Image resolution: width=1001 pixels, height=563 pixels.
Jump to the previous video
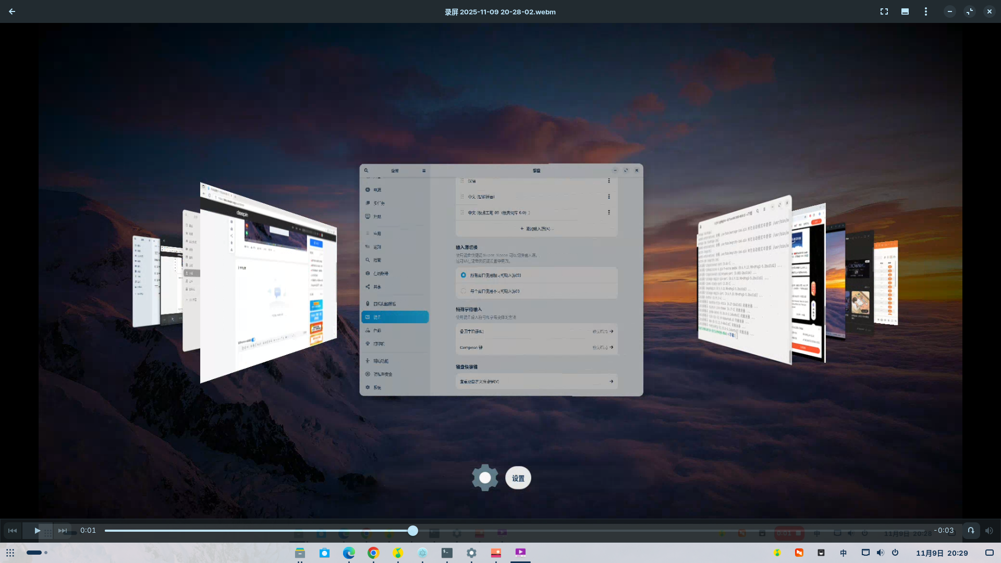point(13,531)
